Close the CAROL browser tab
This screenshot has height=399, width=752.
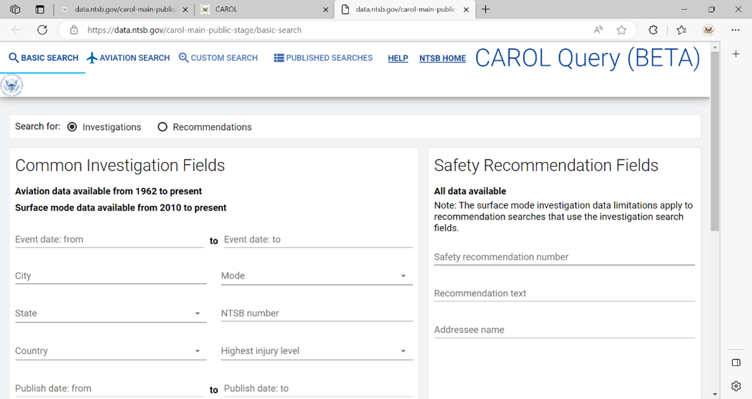[x=325, y=9]
